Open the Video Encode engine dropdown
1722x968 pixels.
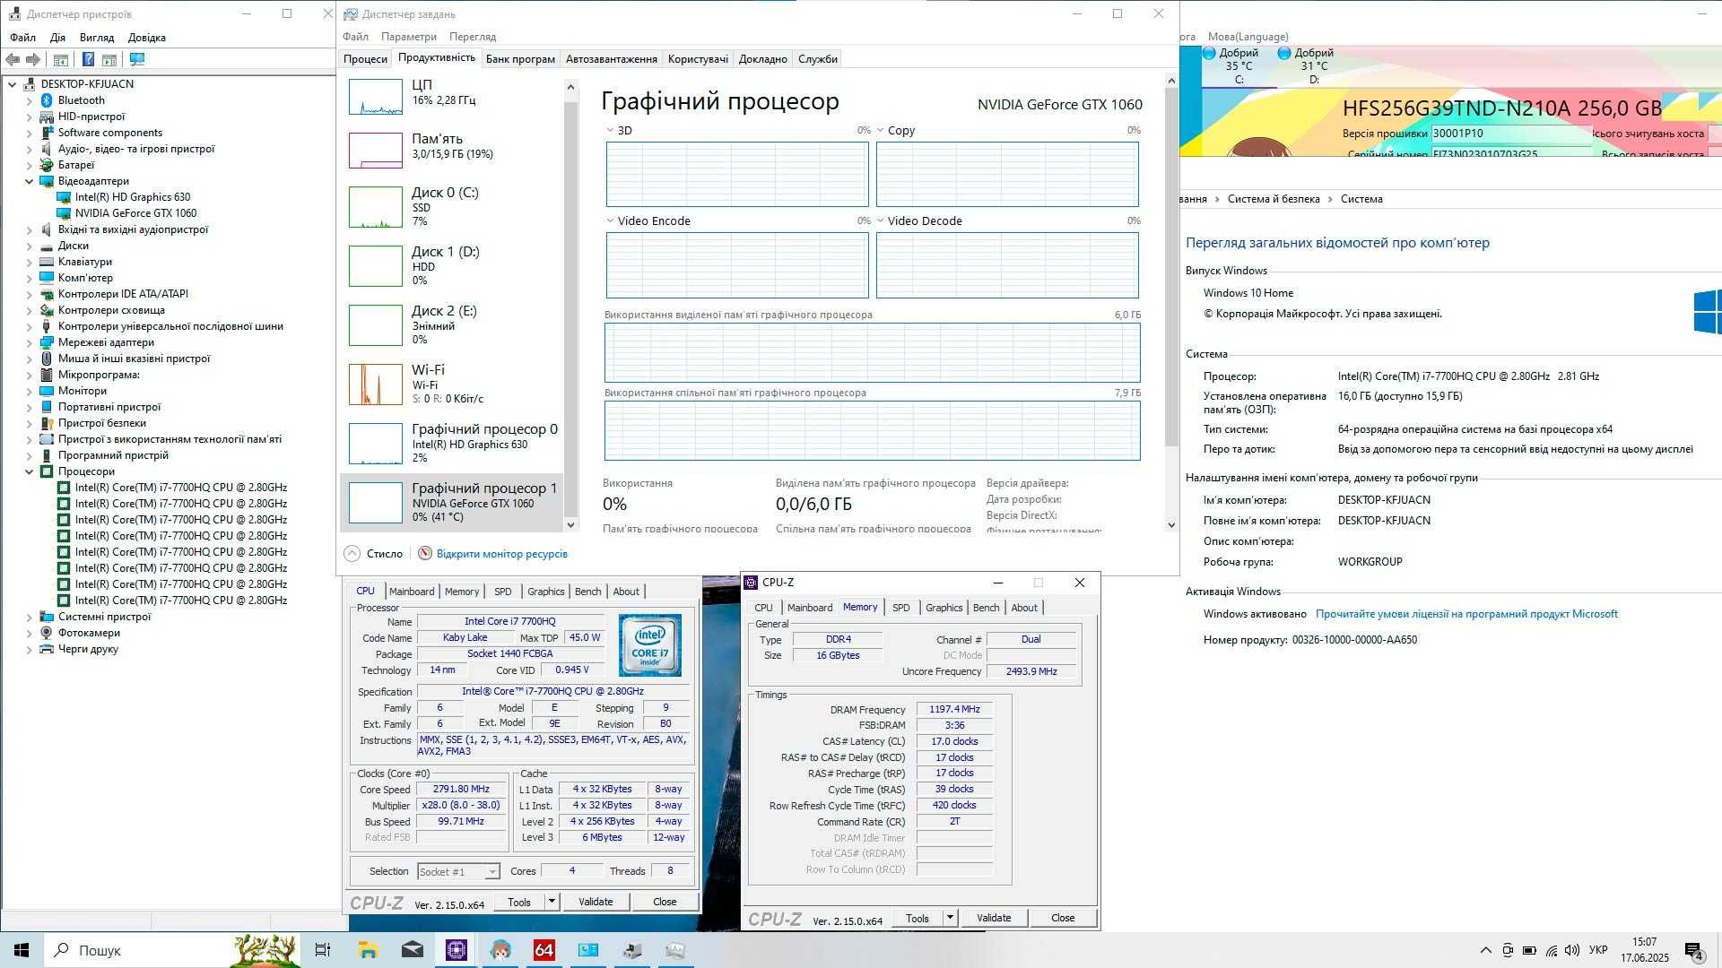tap(610, 221)
